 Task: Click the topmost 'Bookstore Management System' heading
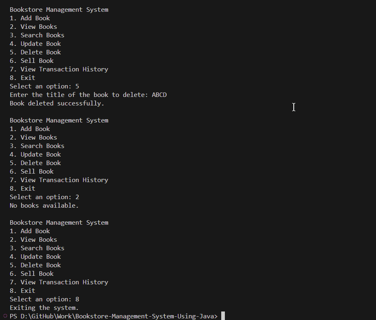(x=59, y=10)
